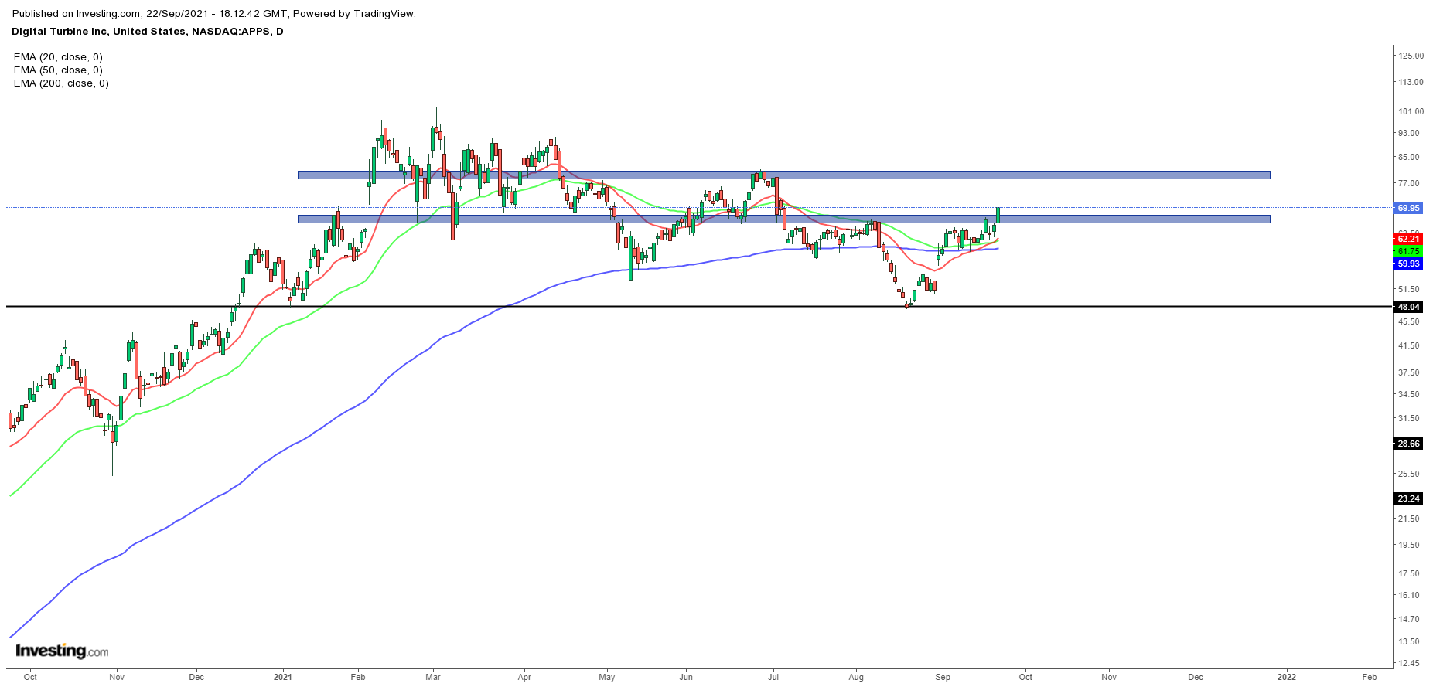Click the 12.45 price axis label
This screenshot has width=1433, height=687.
(1408, 663)
